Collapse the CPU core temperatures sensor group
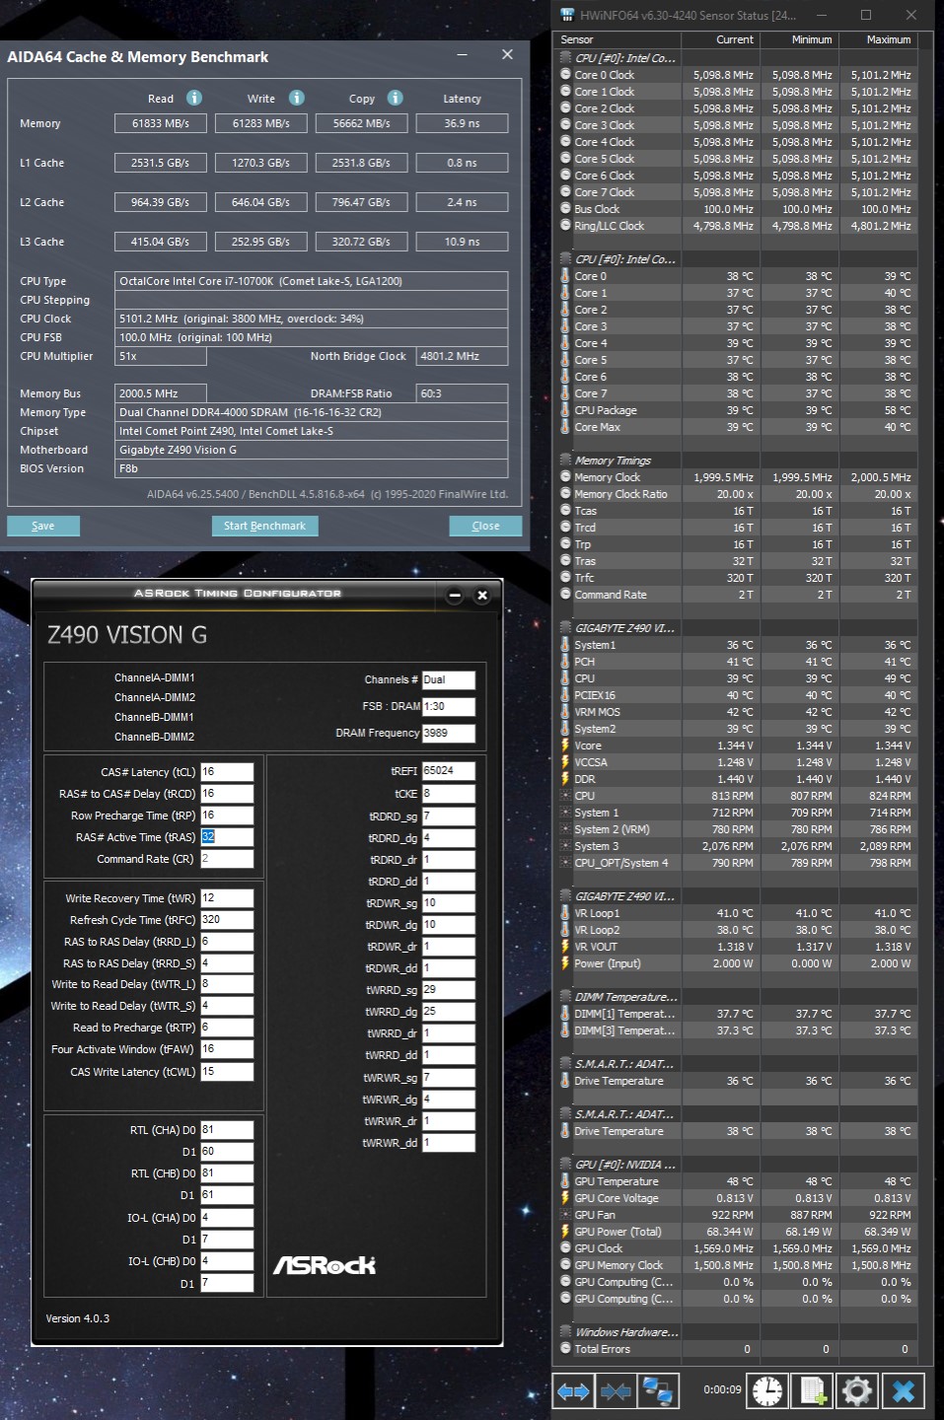This screenshot has width=944, height=1420. pyautogui.click(x=566, y=259)
